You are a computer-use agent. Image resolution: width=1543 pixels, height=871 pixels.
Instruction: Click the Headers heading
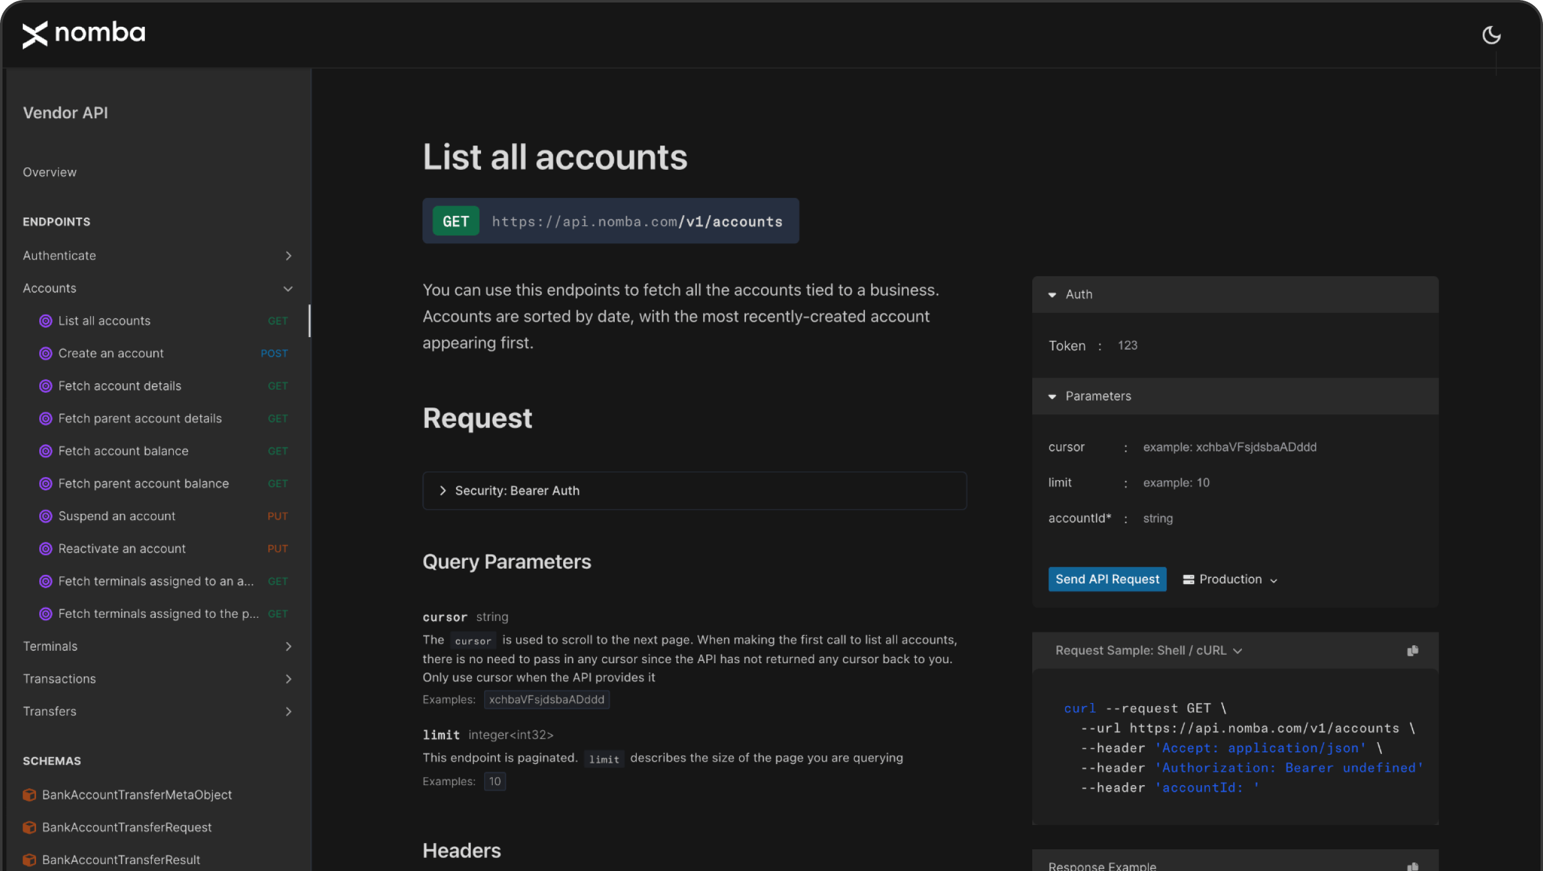[x=462, y=850]
